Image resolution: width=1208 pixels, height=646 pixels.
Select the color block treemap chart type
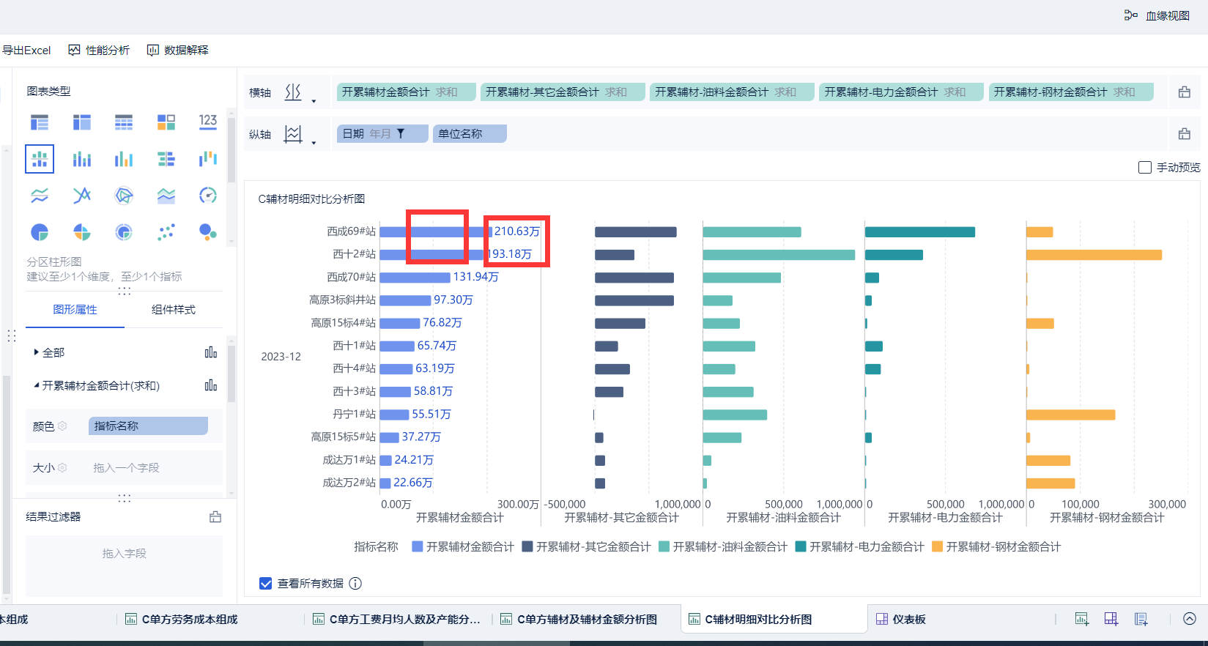[166, 122]
